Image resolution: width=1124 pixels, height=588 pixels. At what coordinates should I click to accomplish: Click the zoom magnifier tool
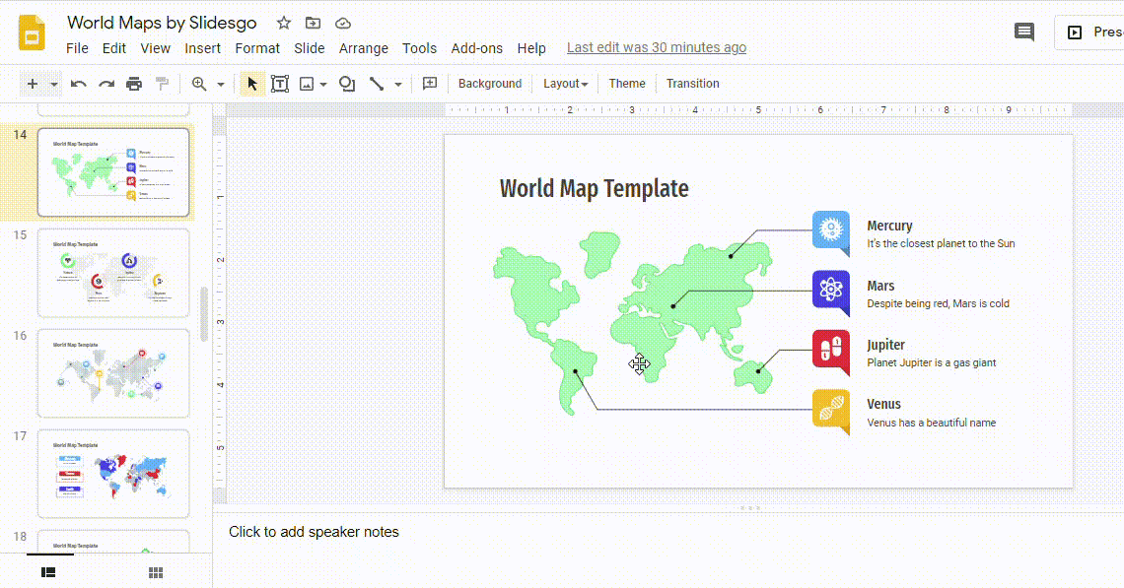(199, 84)
